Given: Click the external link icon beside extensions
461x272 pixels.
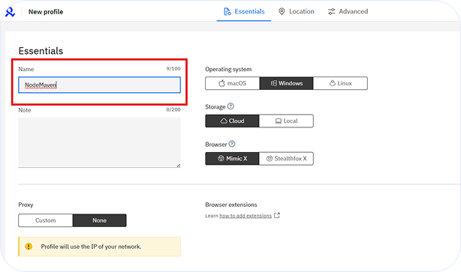Looking at the screenshot, I should 277,215.
